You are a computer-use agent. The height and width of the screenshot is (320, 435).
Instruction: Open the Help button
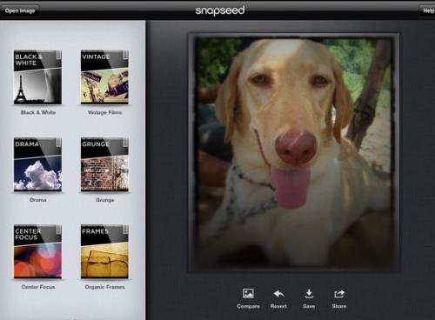tap(427, 10)
